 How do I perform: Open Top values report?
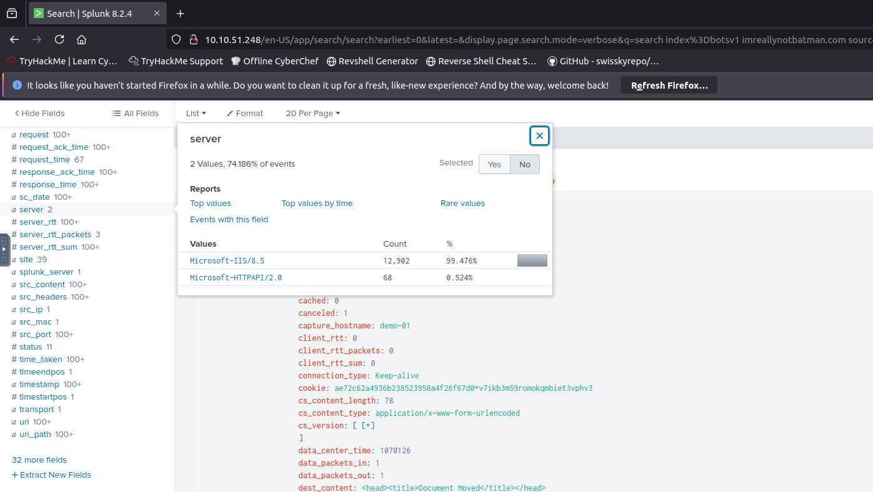coord(211,203)
